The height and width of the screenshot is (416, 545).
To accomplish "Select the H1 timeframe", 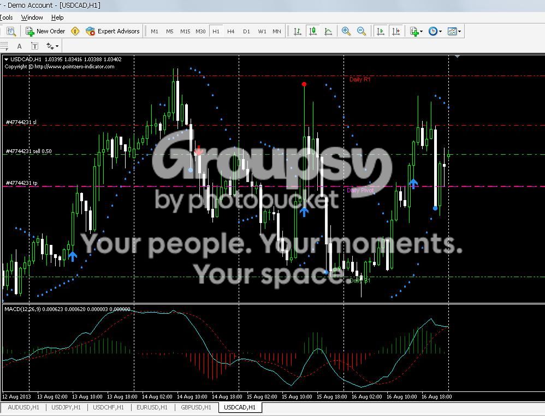I will (216, 31).
